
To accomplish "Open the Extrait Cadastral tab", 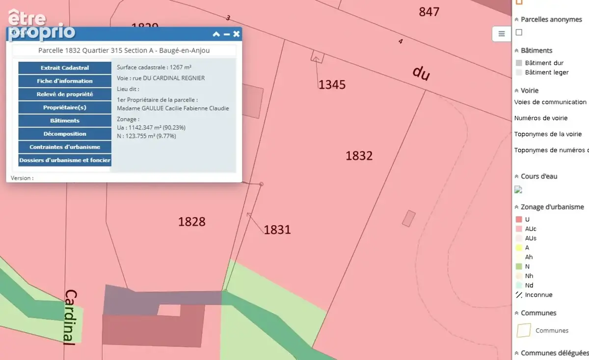I will (x=65, y=68).
